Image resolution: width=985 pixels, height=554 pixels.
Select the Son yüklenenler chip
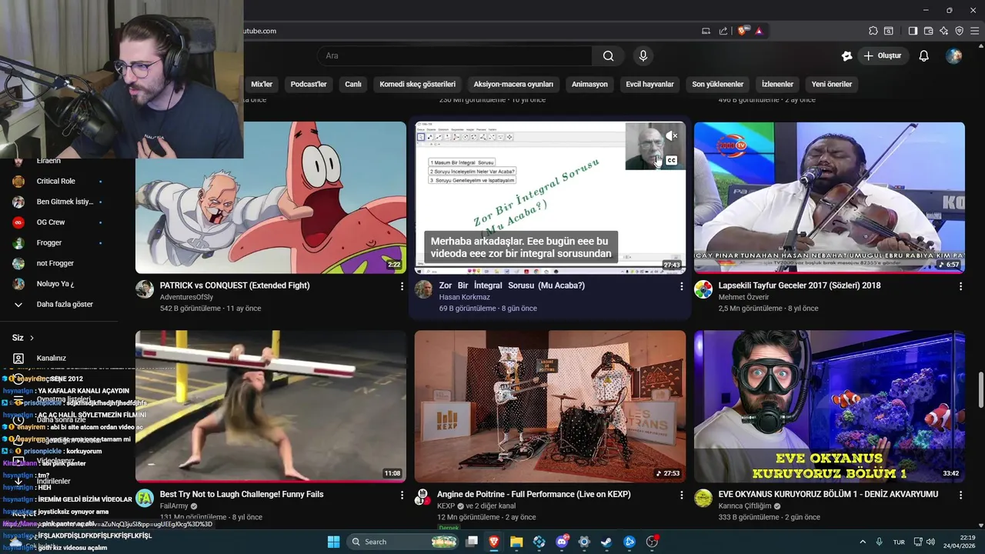coord(718,84)
